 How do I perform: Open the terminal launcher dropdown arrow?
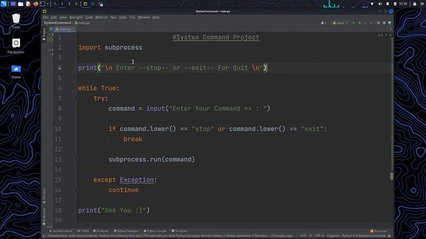point(47,4)
